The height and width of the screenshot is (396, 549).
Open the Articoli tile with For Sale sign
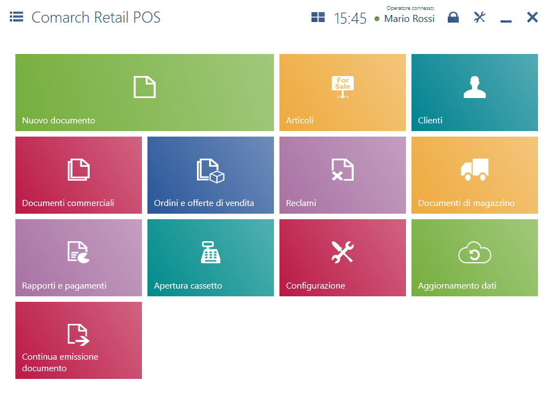(342, 93)
